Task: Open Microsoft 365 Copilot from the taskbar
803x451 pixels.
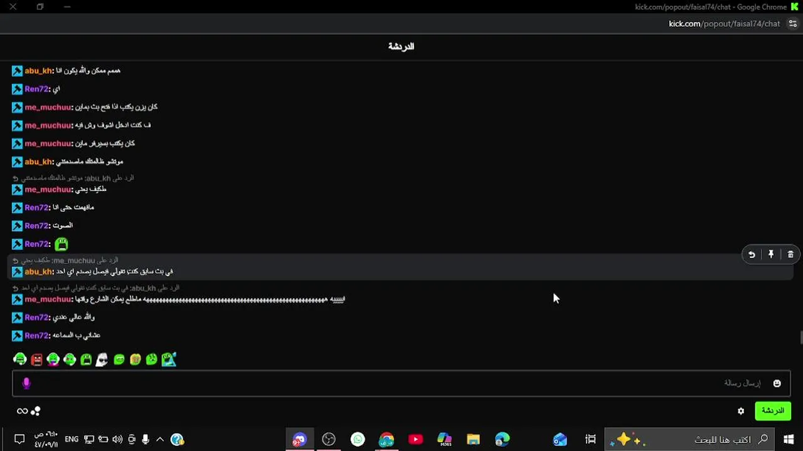Action: pos(444,439)
